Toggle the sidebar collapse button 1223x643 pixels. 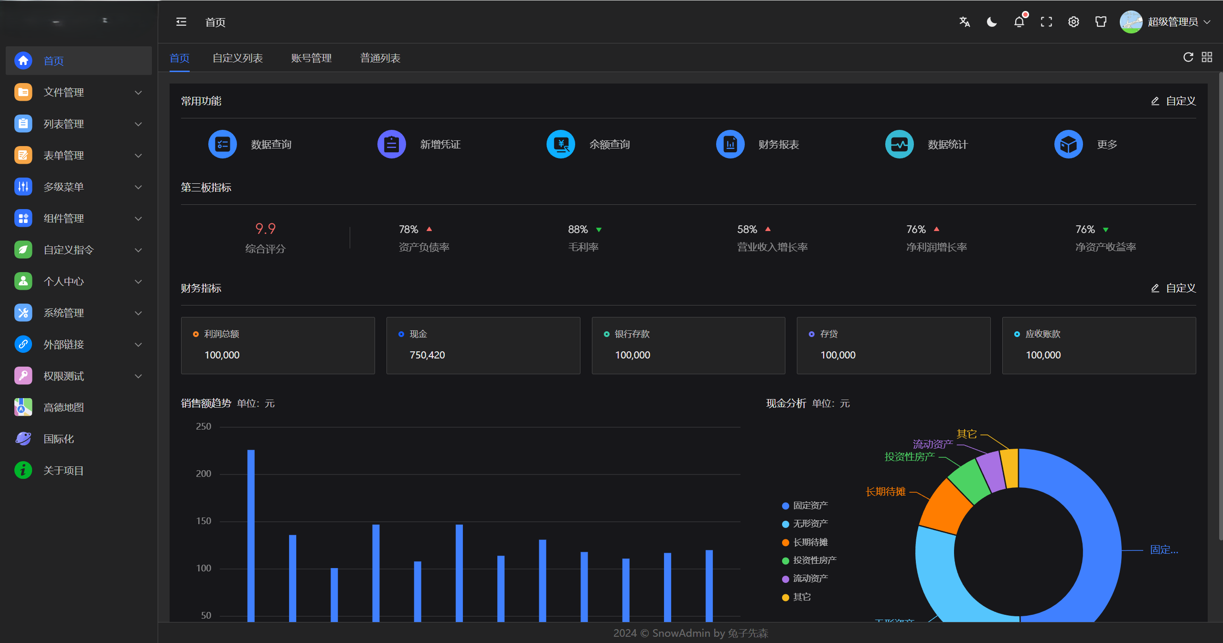click(x=181, y=21)
